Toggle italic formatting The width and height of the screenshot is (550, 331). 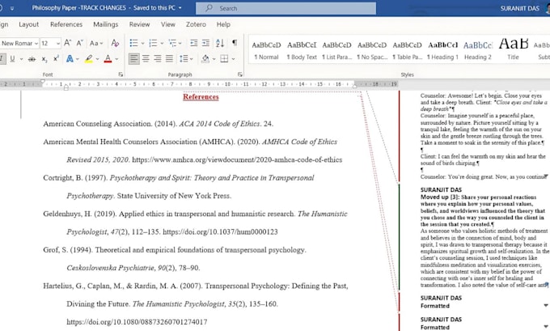(2, 58)
